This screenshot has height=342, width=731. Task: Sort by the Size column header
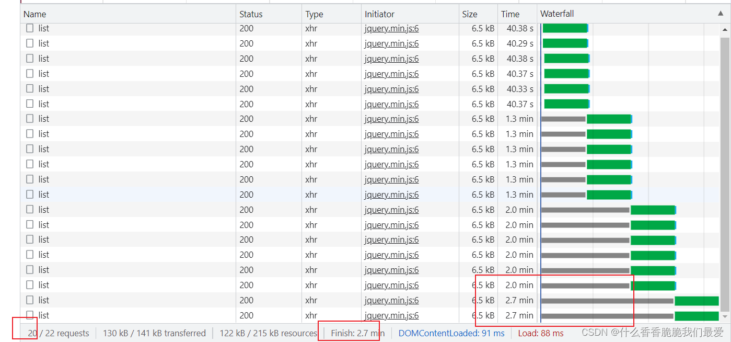(469, 14)
